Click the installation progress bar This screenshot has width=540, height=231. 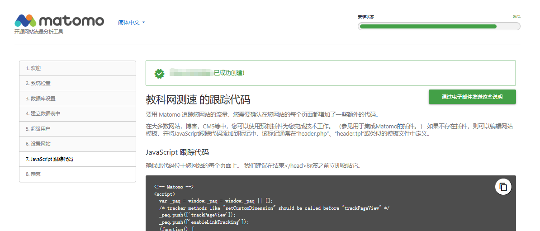click(x=439, y=26)
